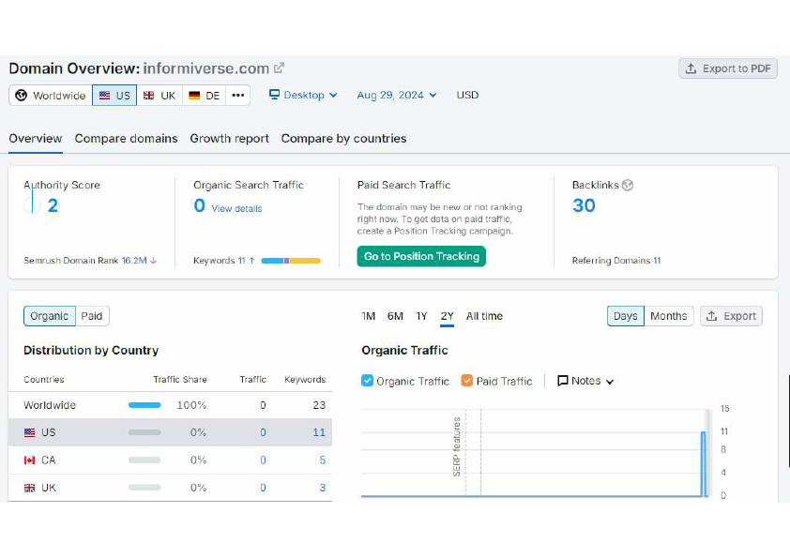The image size is (790, 558).
Task: Switch to the Compare domains tab
Action: pyautogui.click(x=126, y=139)
